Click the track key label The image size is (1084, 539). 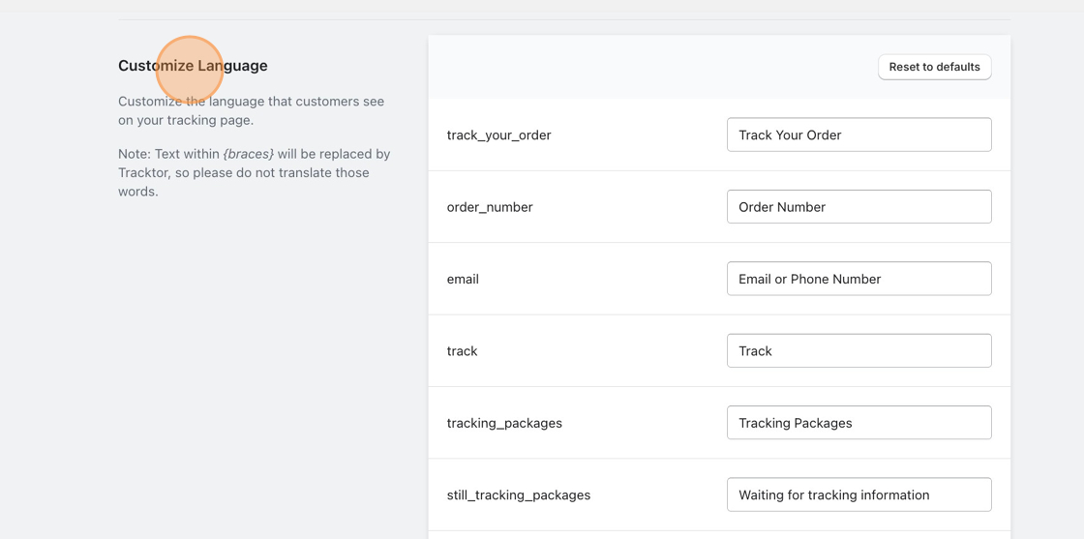[x=462, y=351]
